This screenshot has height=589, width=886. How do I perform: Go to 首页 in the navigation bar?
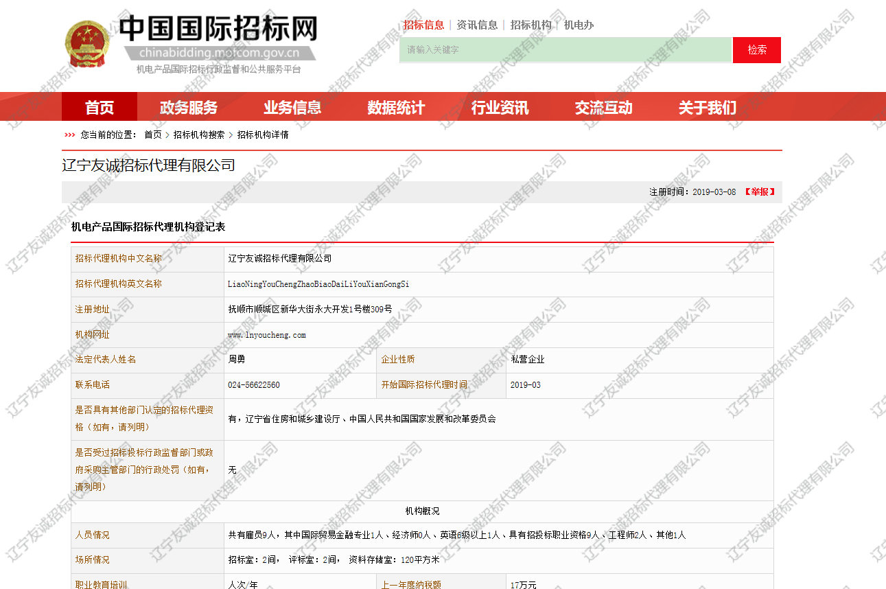[100, 107]
